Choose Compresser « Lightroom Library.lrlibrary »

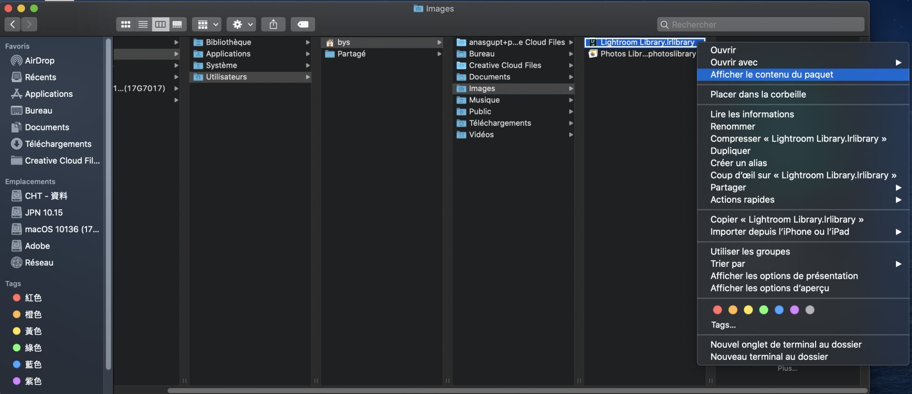click(803, 139)
